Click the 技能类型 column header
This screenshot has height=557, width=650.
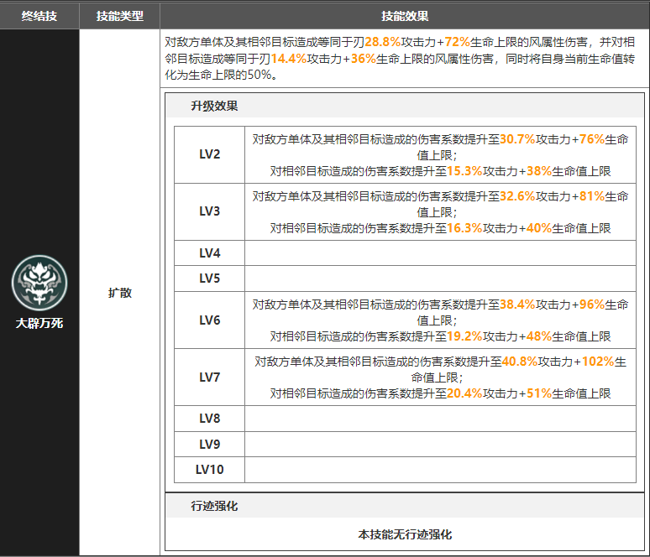[x=119, y=16]
